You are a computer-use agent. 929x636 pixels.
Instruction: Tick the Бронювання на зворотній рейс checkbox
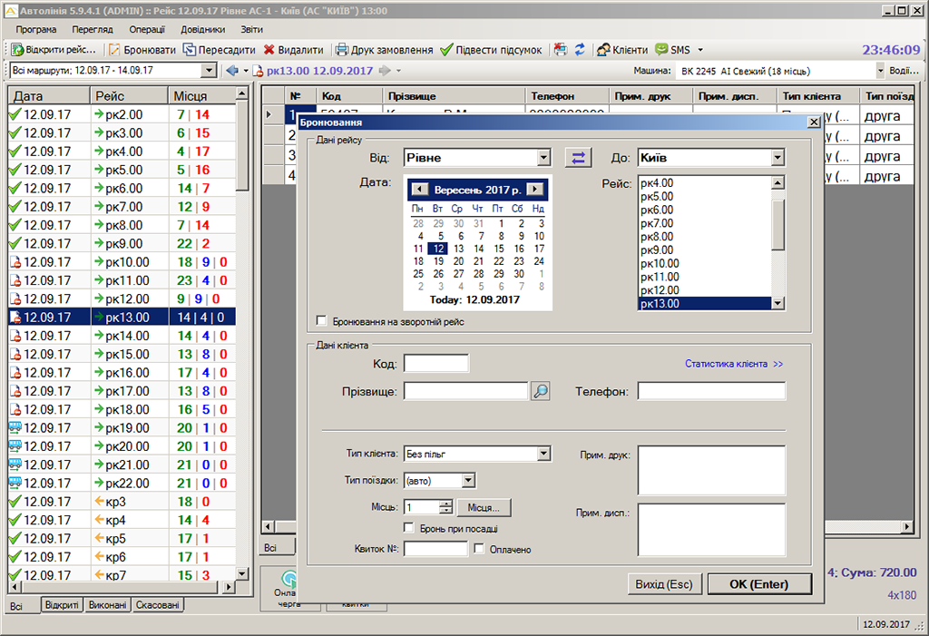point(322,321)
